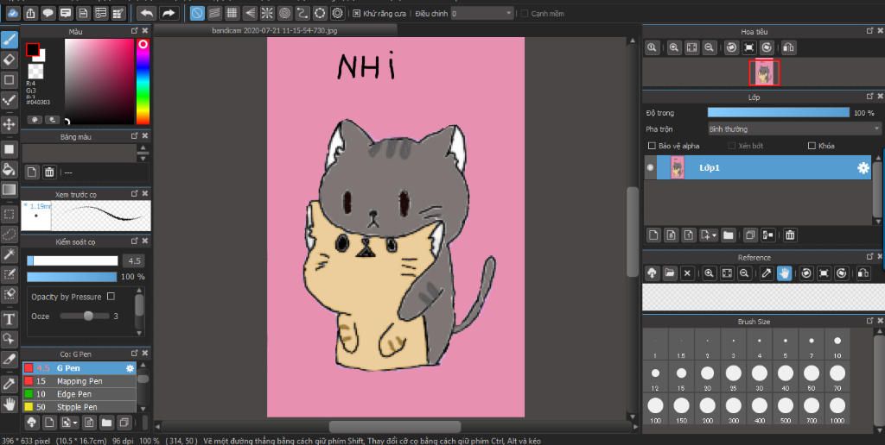Enable crisscross grid snap
Image resolution: width=885 pixels, height=445 pixels.
click(232, 12)
